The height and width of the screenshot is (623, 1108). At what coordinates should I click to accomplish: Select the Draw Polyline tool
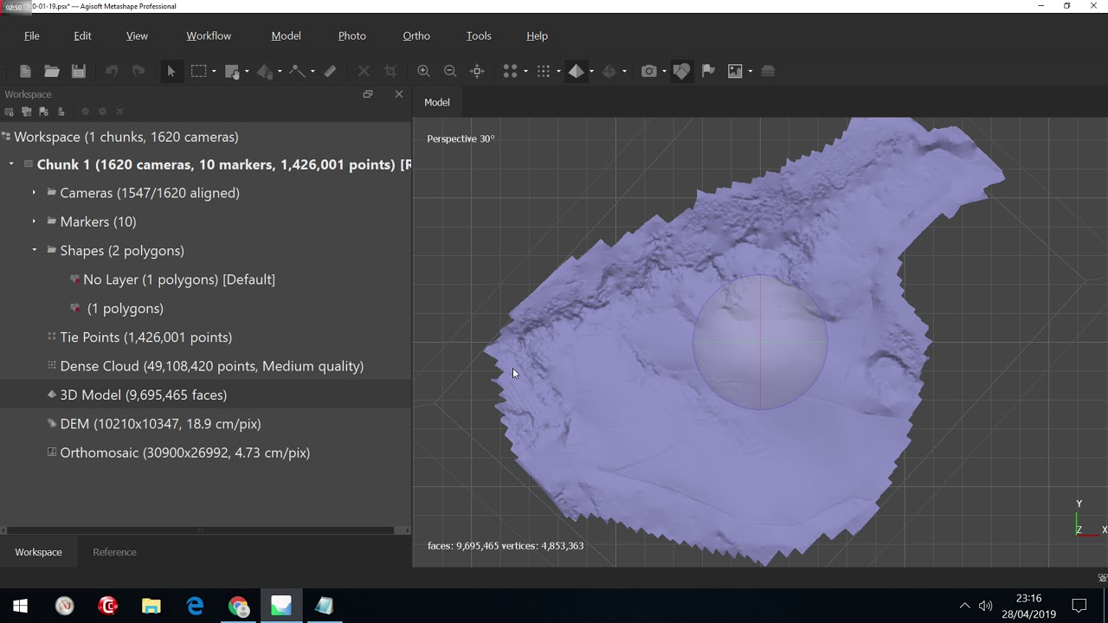297,71
